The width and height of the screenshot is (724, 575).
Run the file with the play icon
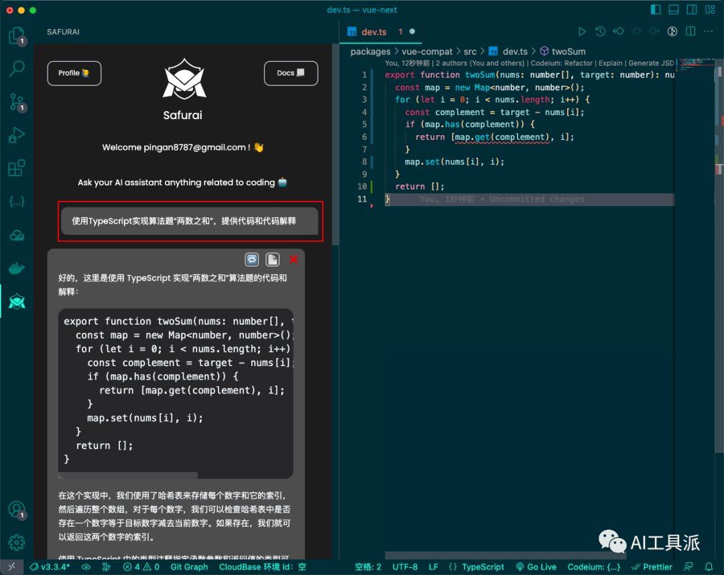tap(583, 31)
